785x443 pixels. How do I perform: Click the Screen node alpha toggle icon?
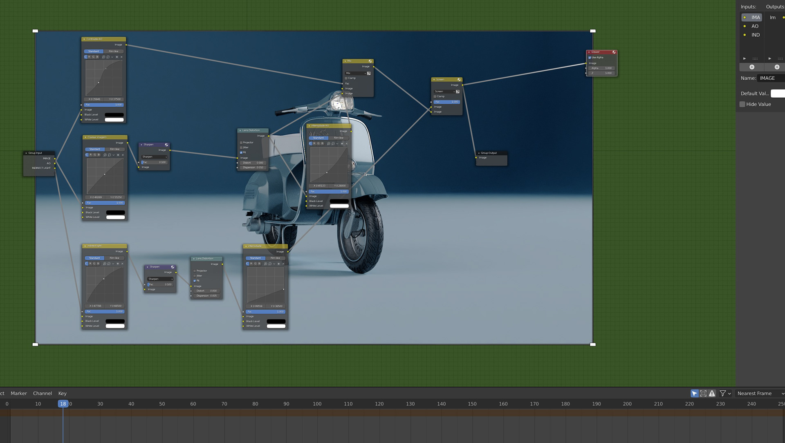pyautogui.click(x=458, y=92)
